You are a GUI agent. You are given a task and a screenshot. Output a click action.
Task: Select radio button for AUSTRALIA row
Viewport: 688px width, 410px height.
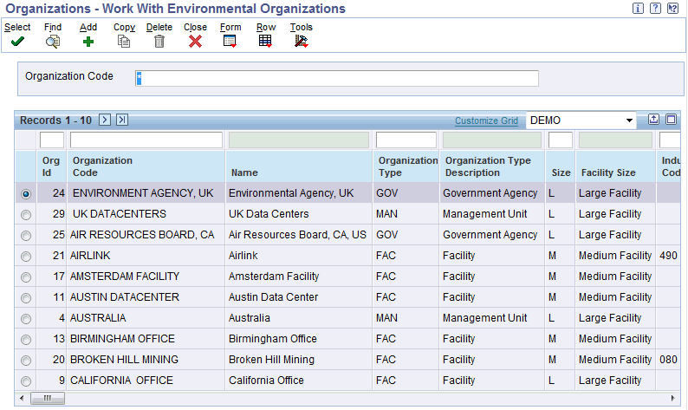[x=26, y=319]
